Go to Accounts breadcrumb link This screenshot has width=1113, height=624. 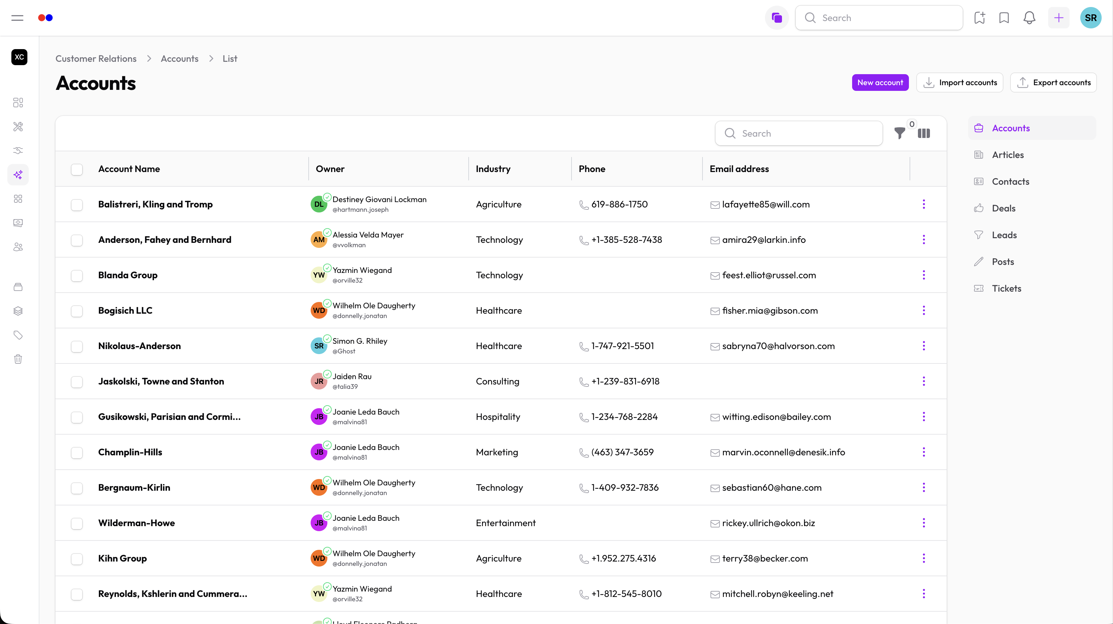click(179, 59)
